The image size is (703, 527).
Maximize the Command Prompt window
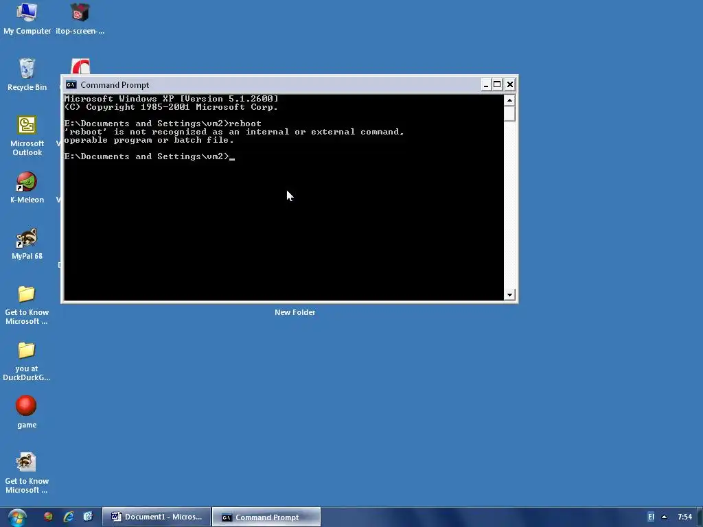click(x=497, y=84)
